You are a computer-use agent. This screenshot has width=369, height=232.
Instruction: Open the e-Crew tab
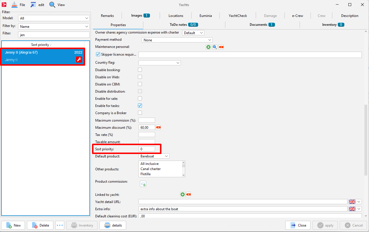point(298,16)
